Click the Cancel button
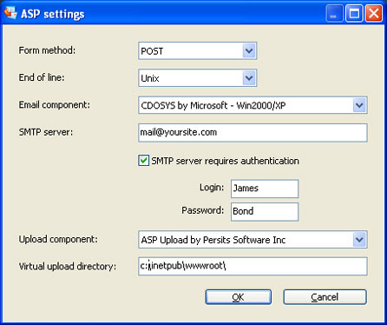This screenshot has width=387, height=325. click(x=325, y=297)
